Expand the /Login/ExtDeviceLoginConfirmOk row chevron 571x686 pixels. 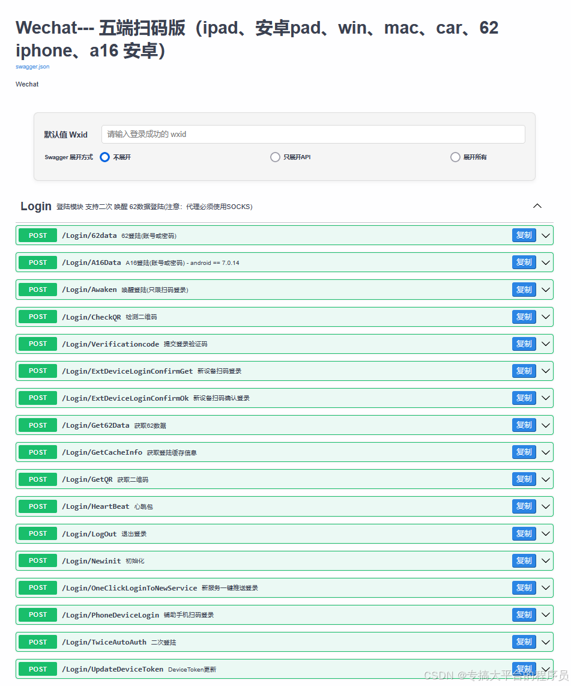(546, 398)
